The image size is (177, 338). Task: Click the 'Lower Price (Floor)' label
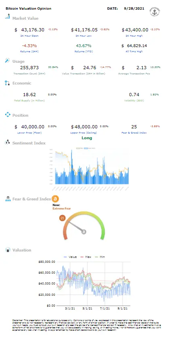pos(29,132)
